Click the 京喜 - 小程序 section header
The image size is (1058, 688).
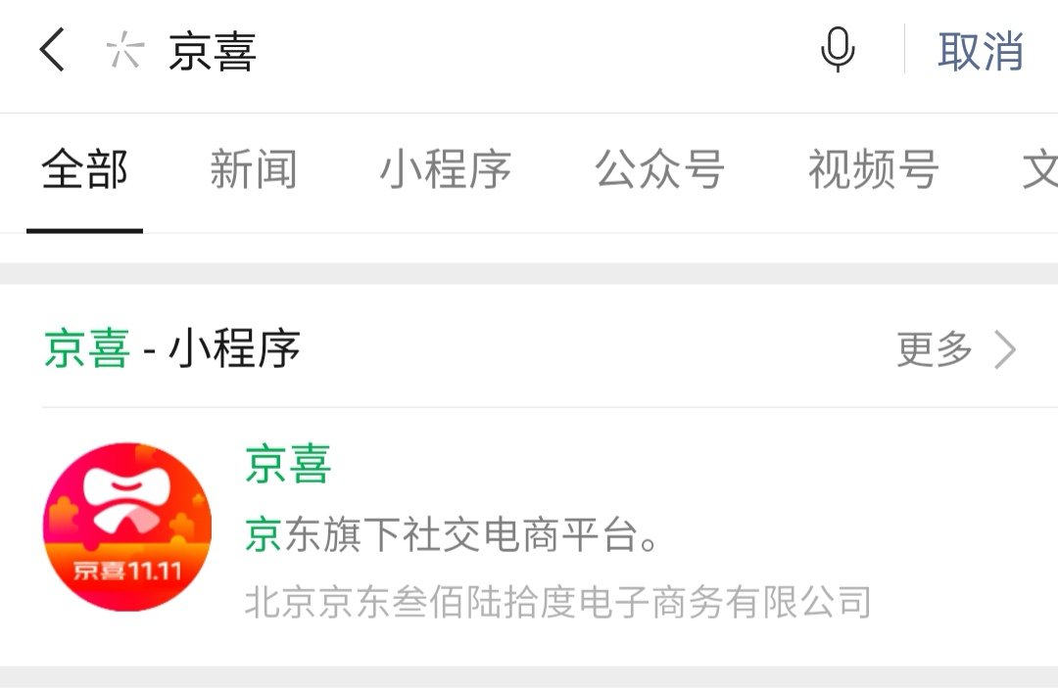point(172,349)
